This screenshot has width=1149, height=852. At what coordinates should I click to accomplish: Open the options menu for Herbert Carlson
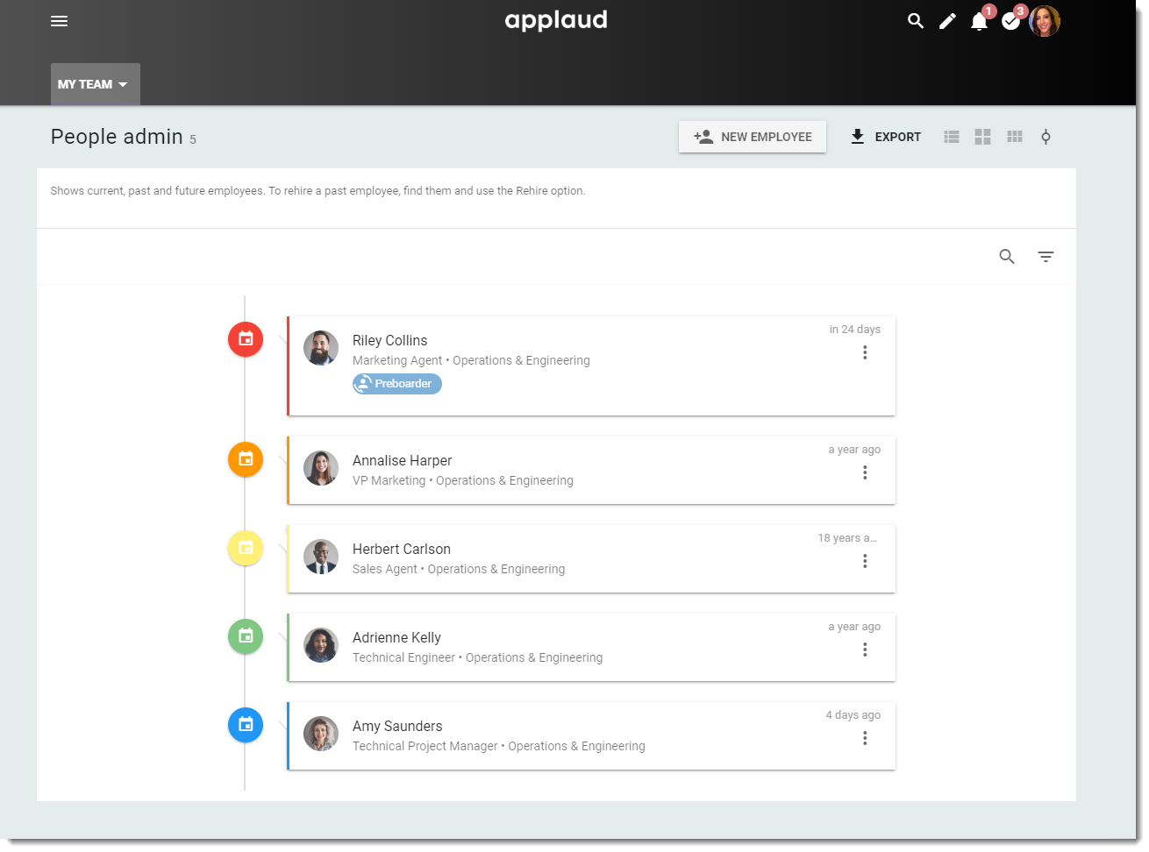click(x=865, y=560)
